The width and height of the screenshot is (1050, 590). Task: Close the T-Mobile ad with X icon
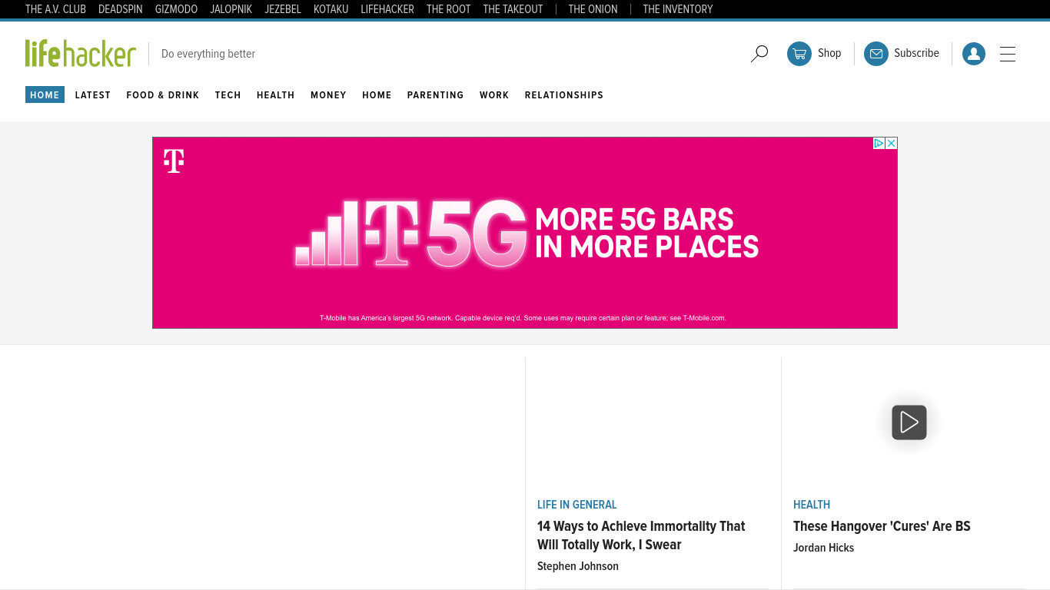pyautogui.click(x=892, y=143)
